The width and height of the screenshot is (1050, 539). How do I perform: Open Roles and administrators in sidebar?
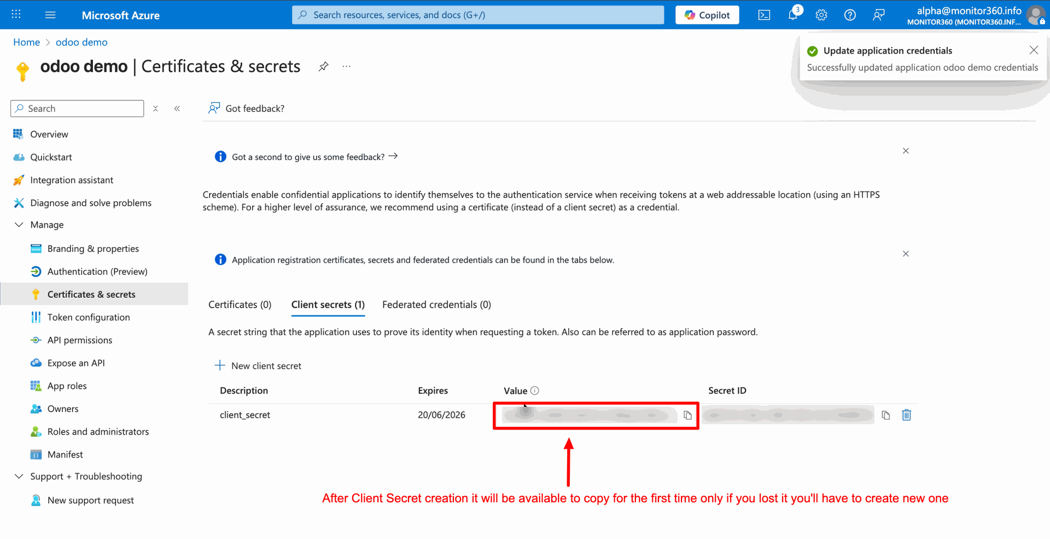click(98, 432)
